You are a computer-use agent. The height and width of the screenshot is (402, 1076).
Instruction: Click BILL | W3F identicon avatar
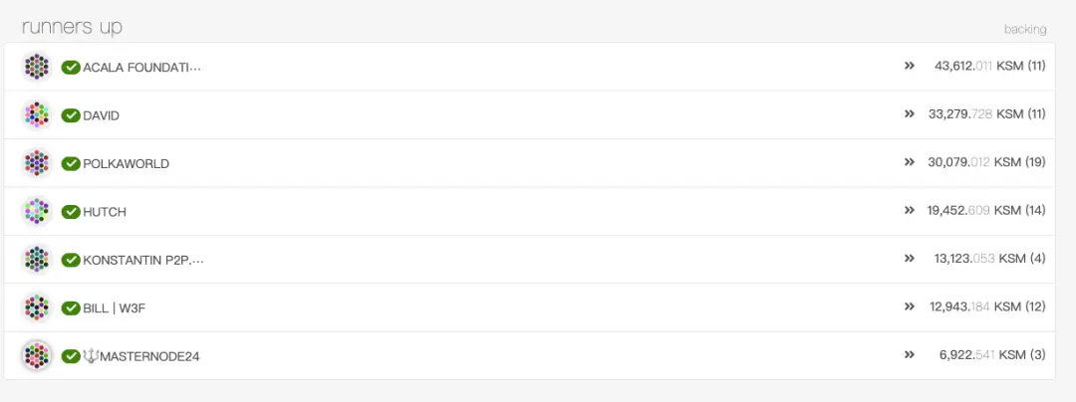pos(37,307)
